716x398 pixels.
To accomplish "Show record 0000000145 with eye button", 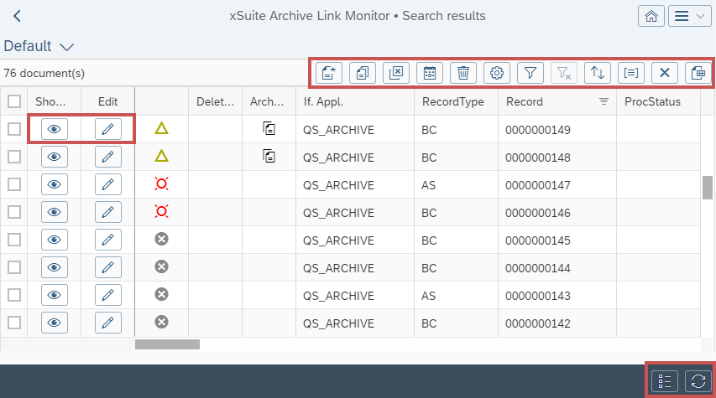I will [x=55, y=240].
